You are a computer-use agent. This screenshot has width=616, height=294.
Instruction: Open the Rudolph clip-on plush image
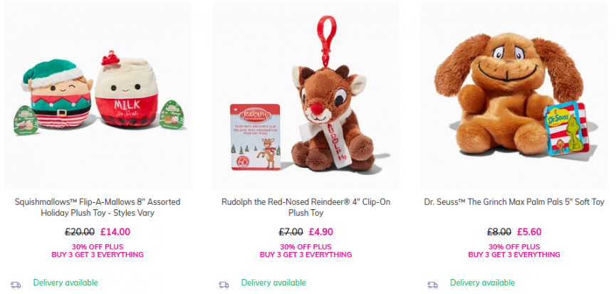click(306, 96)
